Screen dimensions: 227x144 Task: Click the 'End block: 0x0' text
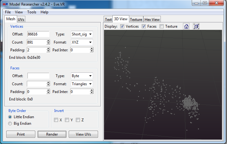point(21,99)
